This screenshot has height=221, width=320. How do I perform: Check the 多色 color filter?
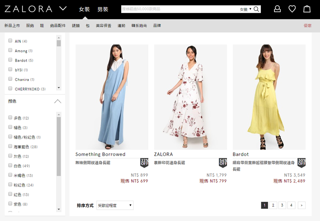click(10, 117)
